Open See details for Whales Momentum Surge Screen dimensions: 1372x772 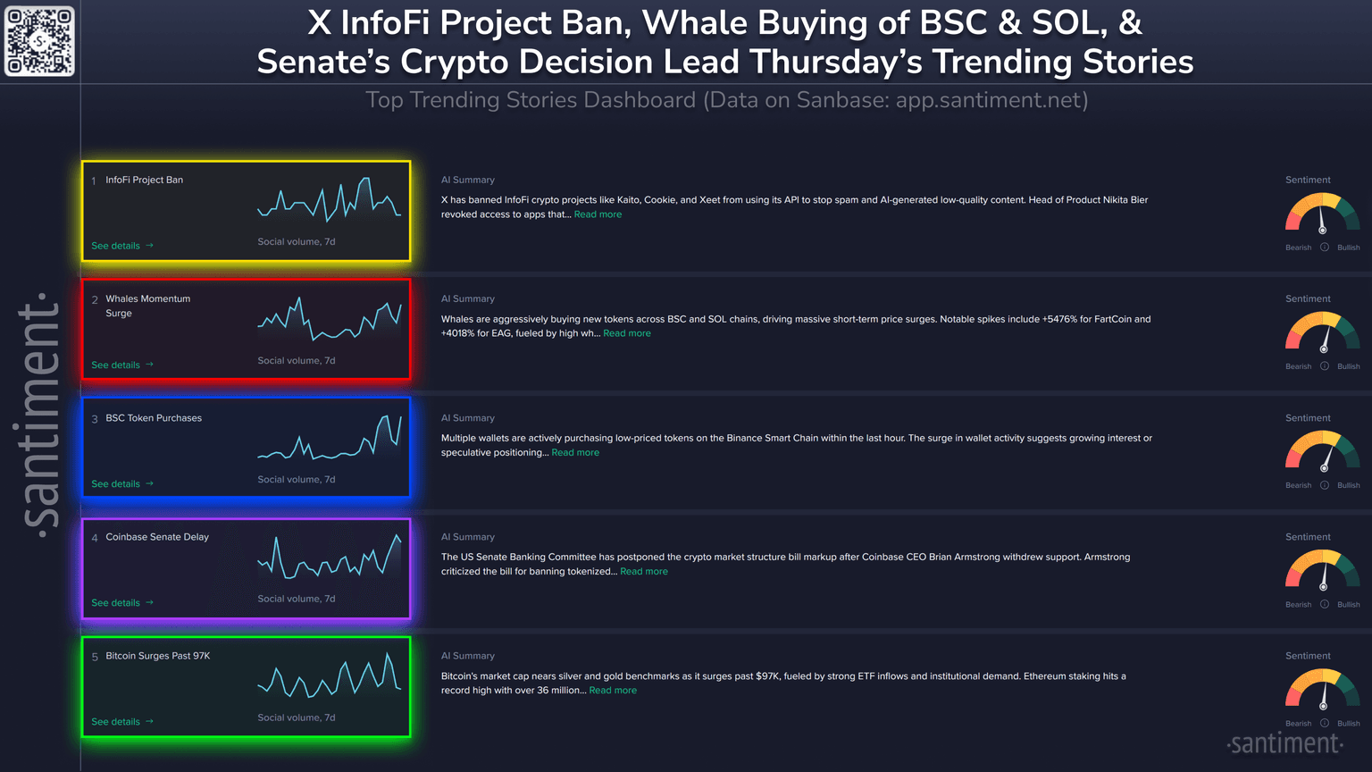pos(122,365)
